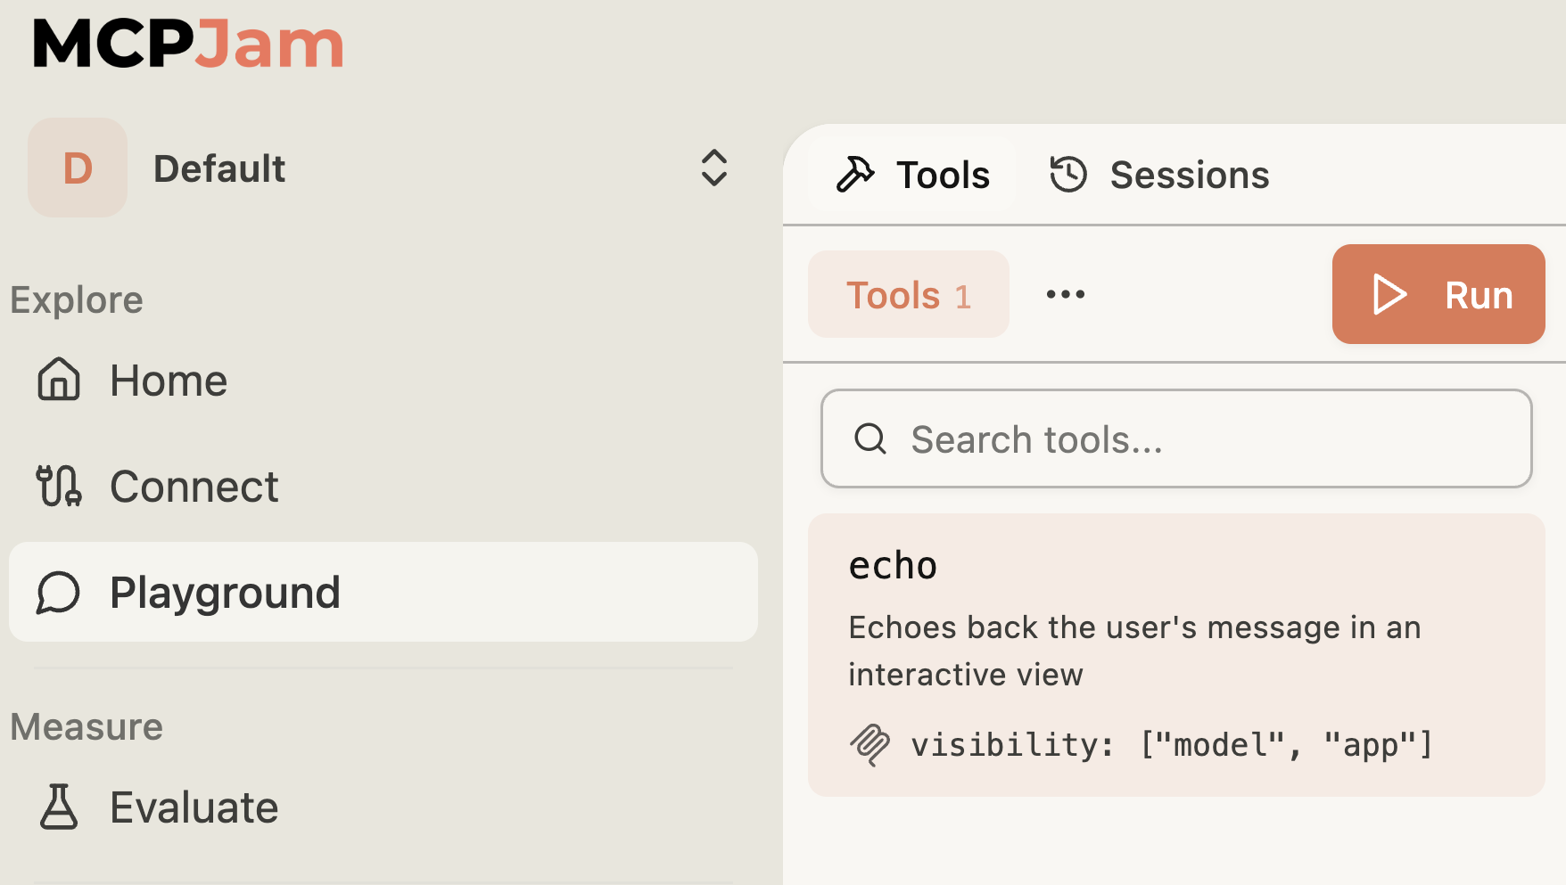
Task: Click the Connect plug cable icon
Action: (59, 486)
